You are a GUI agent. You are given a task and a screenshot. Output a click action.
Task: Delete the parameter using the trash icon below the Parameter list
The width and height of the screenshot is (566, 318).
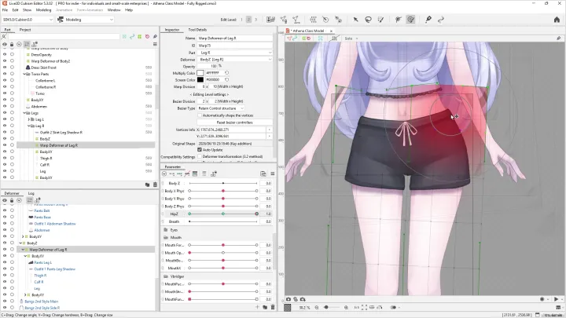click(273, 307)
